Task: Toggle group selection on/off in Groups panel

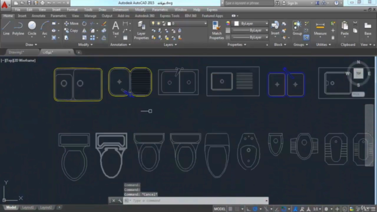Action: click(306, 38)
